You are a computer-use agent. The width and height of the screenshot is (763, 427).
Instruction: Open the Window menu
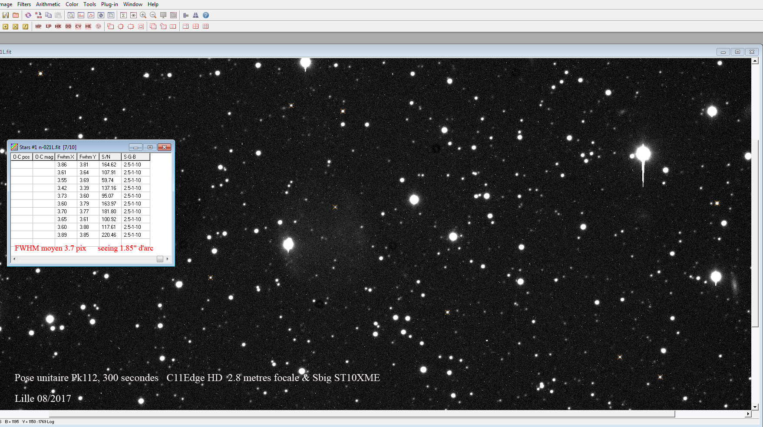pos(132,4)
